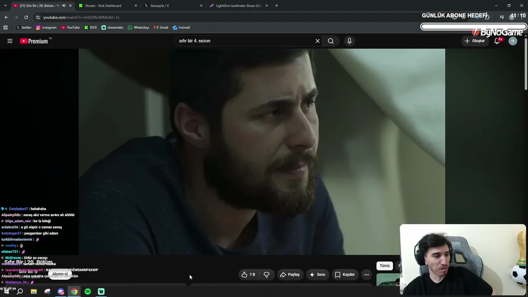The image size is (528, 297).
Task: Clear the search box with the X
Action: pos(318,41)
